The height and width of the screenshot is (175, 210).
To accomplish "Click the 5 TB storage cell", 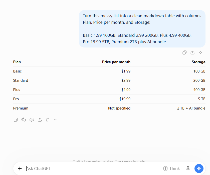I will (201, 99).
